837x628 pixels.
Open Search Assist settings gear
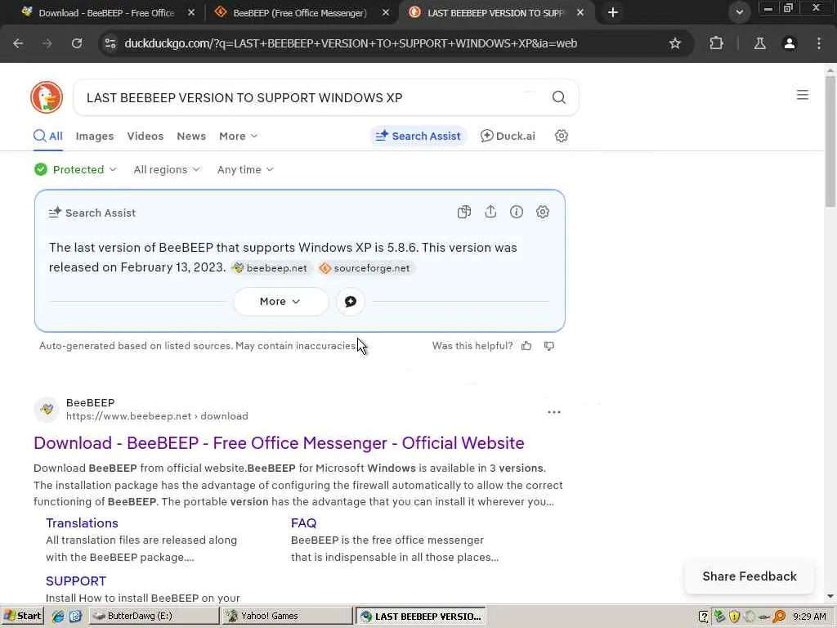tap(543, 212)
